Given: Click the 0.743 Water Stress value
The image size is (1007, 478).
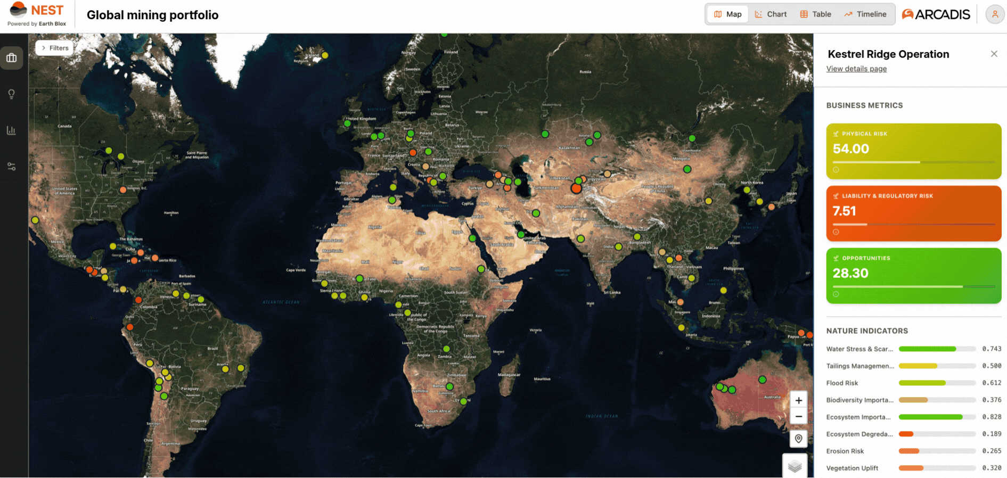Looking at the screenshot, I should 992,349.
